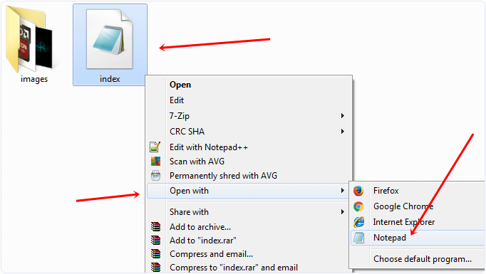Viewport: 486px width, 274px height.
Task: Open with Notepad
Action: click(390, 238)
